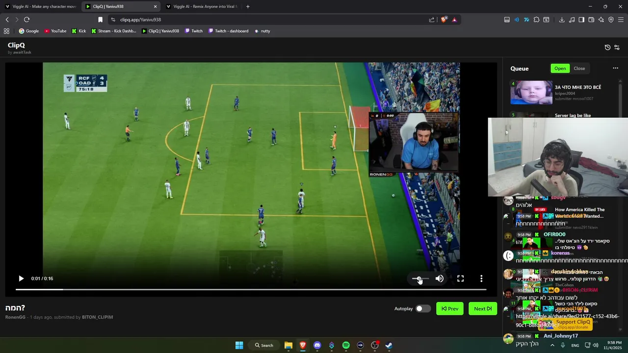
Task: Click the address bar showing clipq.app/Yanivu938
Action: 267,20
